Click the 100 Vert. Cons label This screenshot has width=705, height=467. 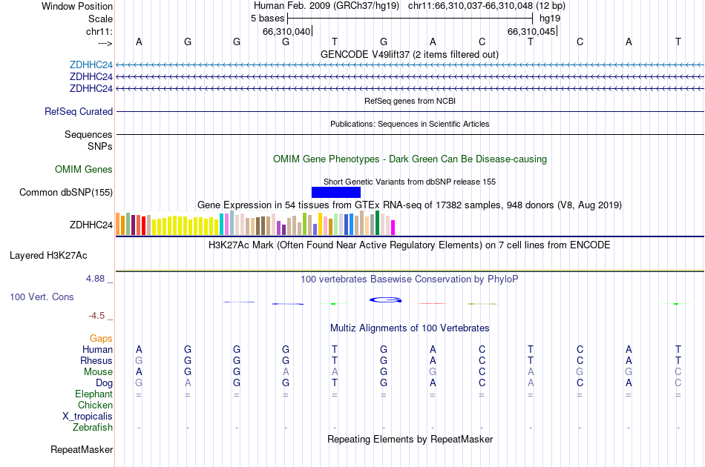tap(42, 297)
